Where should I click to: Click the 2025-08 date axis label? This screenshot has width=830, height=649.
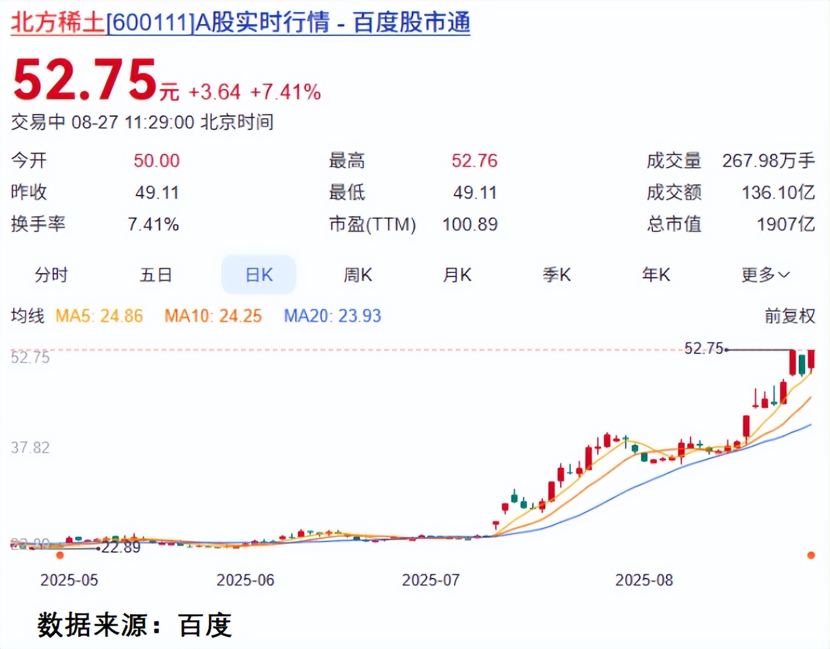[x=644, y=580]
